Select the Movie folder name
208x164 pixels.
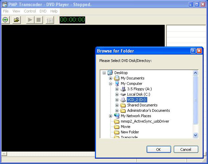click(125, 127)
